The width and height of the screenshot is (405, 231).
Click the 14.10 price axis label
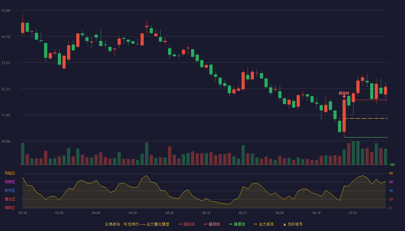coord(5,37)
